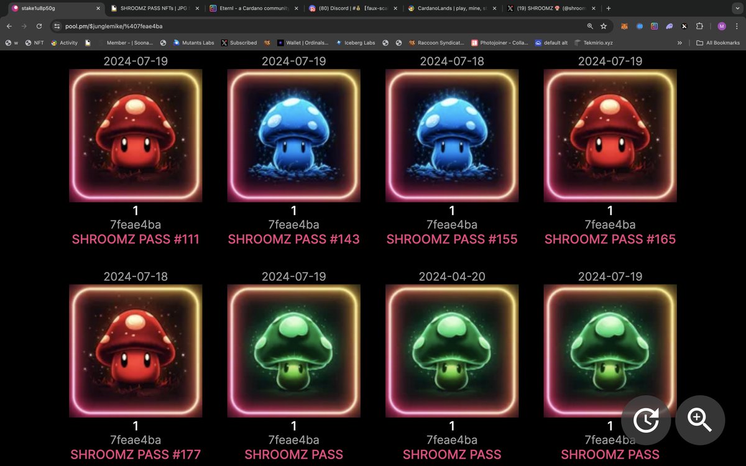The width and height of the screenshot is (746, 466).
Task: Click the SHROOMZ PASS #111 title link
Action: (x=136, y=239)
